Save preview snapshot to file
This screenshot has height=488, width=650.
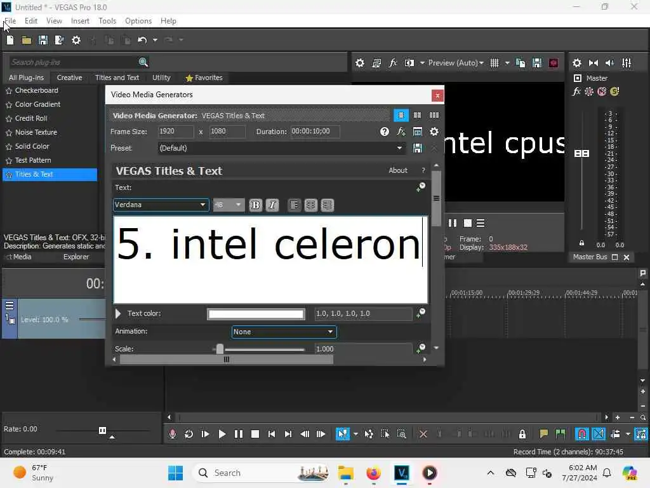point(537,63)
